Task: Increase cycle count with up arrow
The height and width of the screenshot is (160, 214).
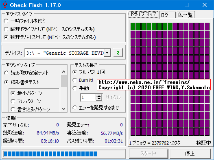Action: (99, 96)
